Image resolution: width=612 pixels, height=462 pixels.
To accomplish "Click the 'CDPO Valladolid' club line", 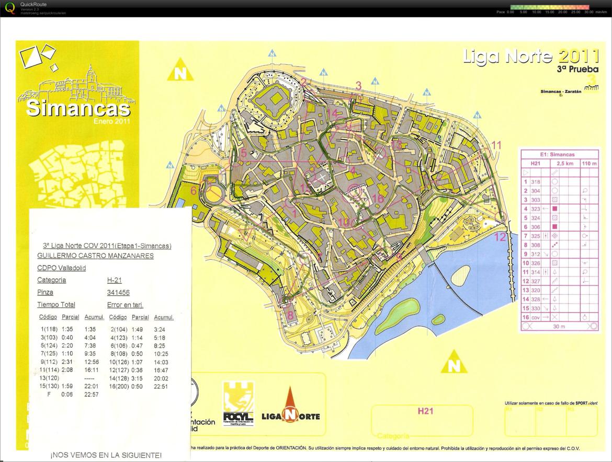I will 61,268.
